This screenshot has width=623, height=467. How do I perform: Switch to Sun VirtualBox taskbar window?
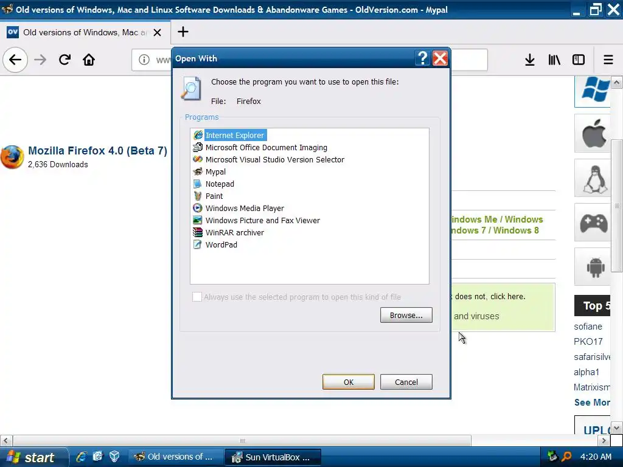[273, 457]
